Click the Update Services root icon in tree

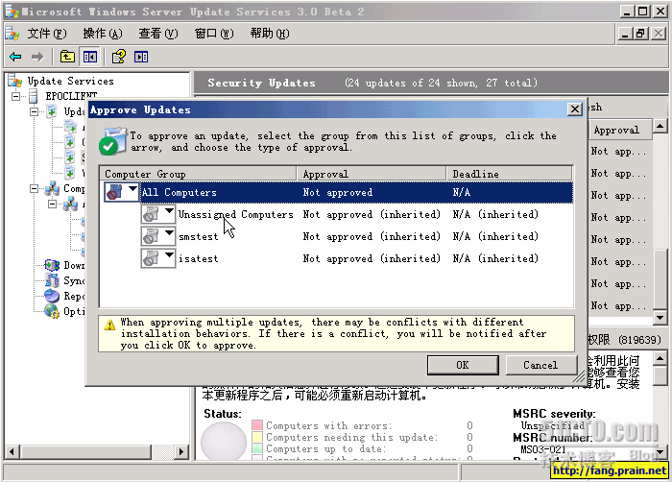pyautogui.click(x=14, y=81)
